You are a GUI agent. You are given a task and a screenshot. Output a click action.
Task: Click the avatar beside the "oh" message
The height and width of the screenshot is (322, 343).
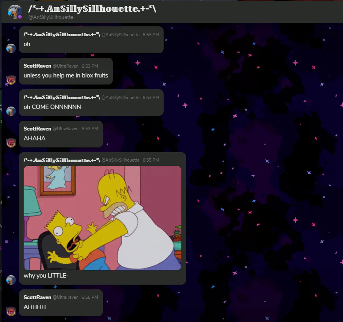click(x=11, y=48)
